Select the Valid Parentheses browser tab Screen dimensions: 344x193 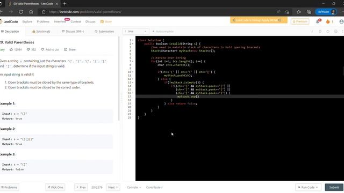point(33,4)
